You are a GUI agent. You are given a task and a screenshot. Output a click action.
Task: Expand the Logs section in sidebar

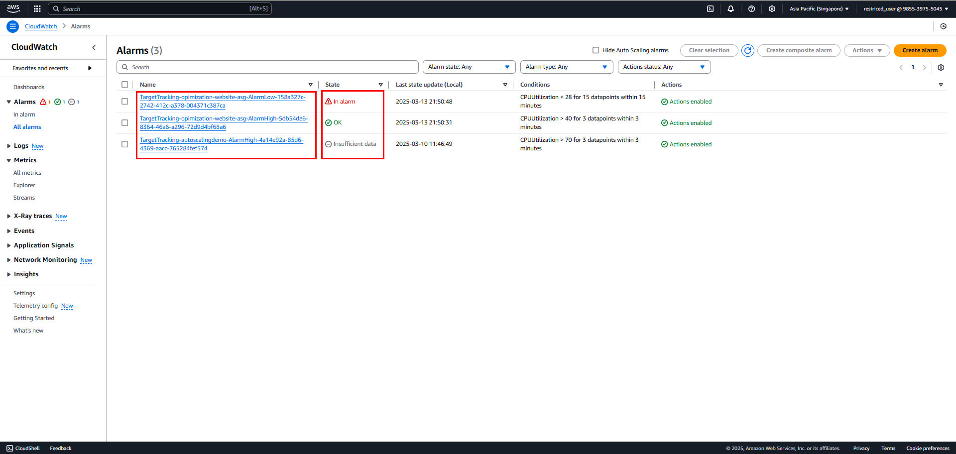tap(21, 146)
